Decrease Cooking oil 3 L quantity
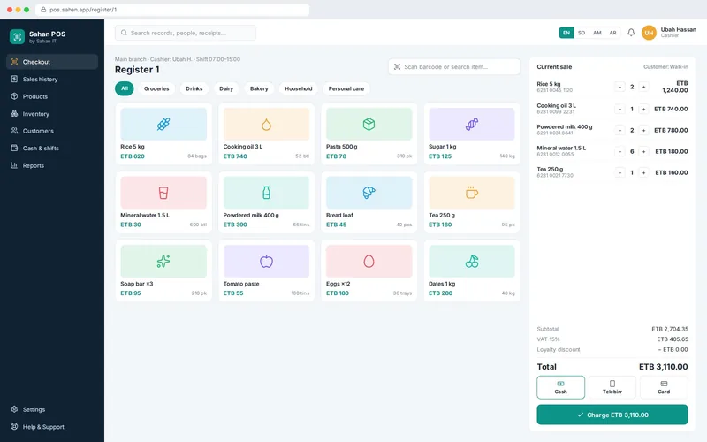 (x=620, y=109)
